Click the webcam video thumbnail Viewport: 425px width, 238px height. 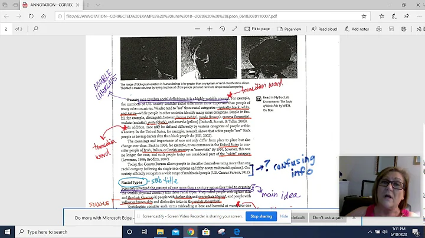click(x=380, y=186)
